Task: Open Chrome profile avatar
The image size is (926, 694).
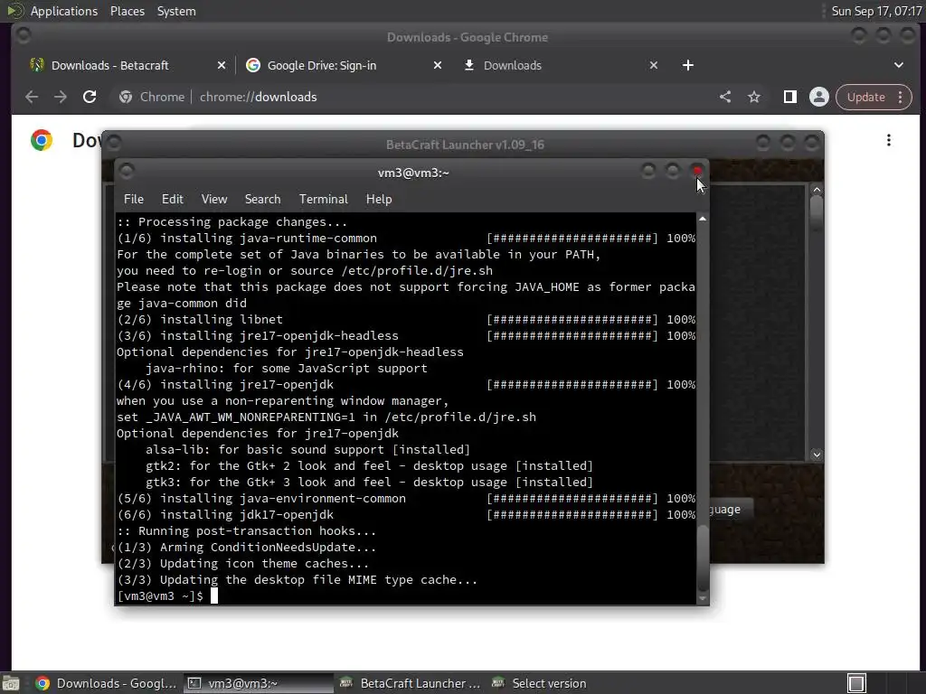Action: click(x=819, y=97)
